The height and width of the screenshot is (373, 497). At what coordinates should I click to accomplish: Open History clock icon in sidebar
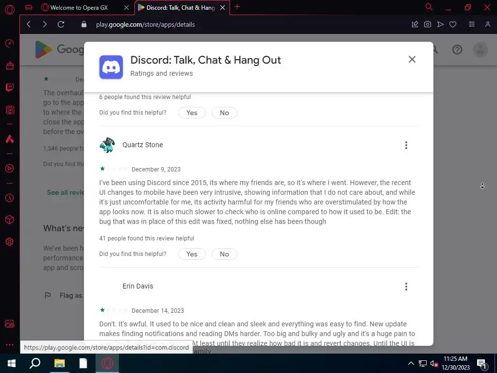(x=10, y=198)
